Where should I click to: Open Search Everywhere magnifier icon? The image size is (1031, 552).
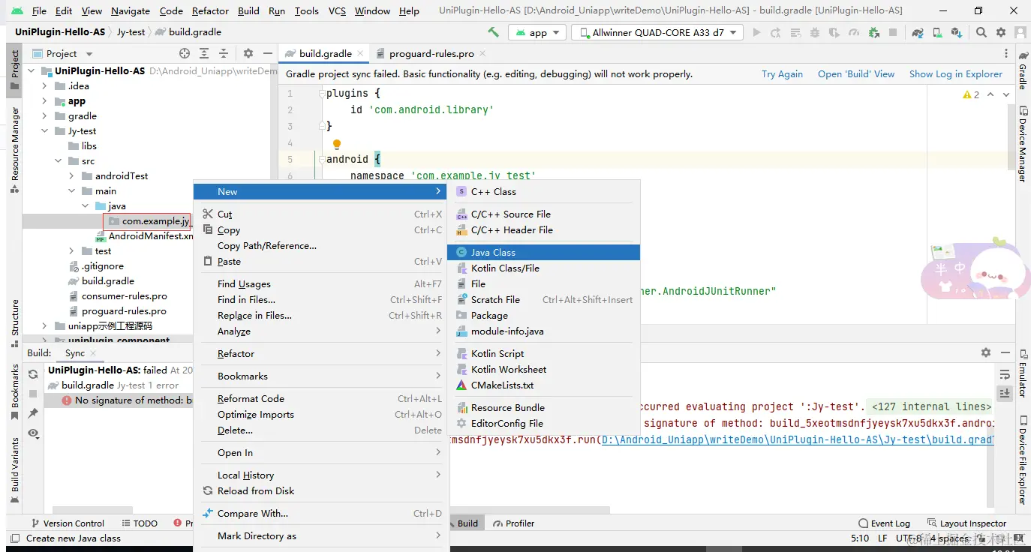click(x=981, y=32)
